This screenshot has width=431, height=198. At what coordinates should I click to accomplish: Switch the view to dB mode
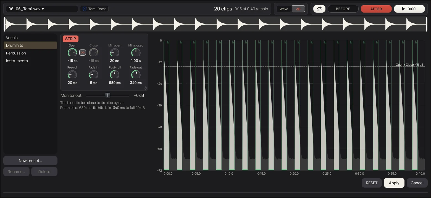[298, 9]
